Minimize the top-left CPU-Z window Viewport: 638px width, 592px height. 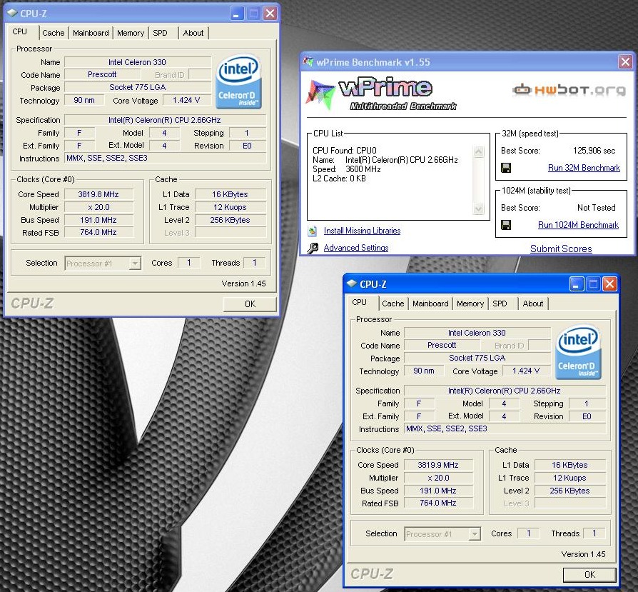(237, 14)
